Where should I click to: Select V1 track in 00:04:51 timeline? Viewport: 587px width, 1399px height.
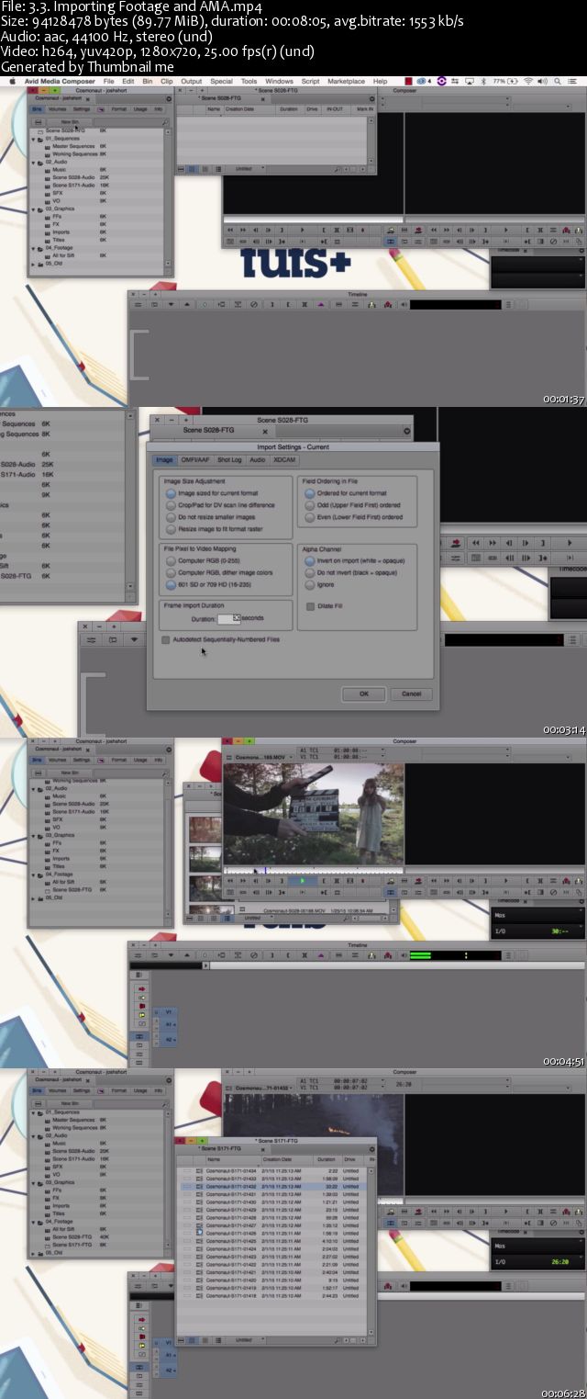click(171, 1011)
